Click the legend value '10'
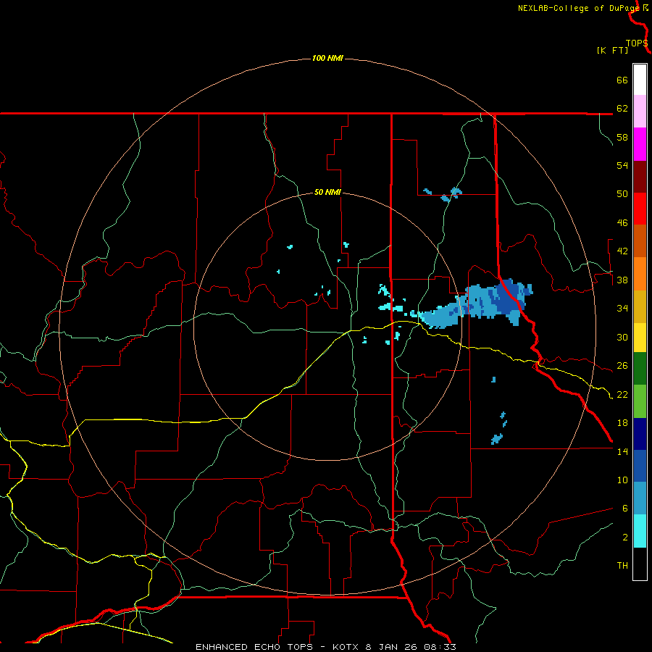 point(622,480)
